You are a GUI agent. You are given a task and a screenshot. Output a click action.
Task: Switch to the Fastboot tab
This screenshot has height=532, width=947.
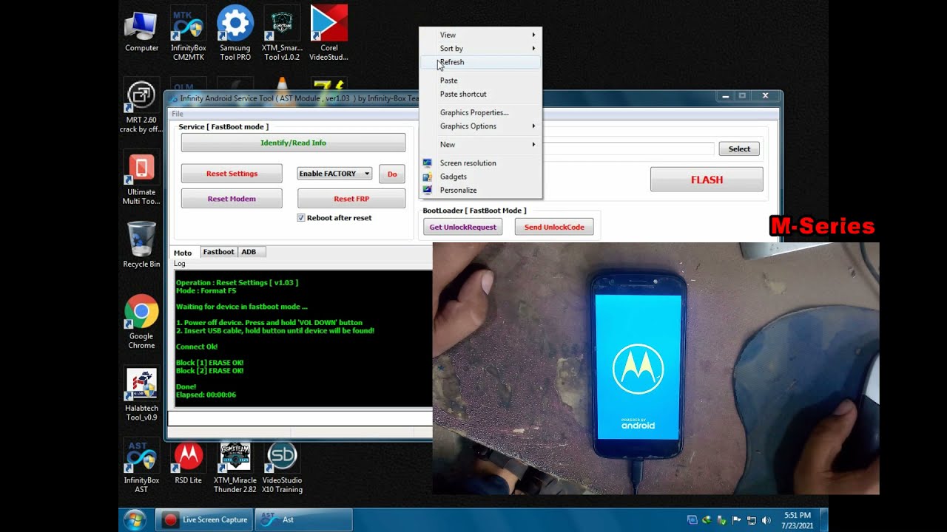click(219, 252)
